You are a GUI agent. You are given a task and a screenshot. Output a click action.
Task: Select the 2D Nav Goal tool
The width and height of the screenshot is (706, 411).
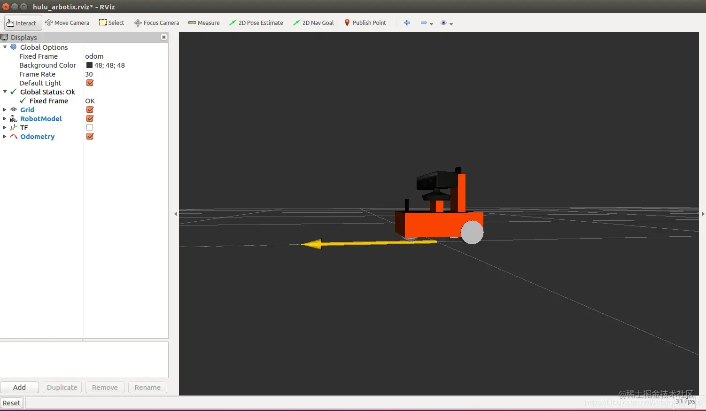point(313,23)
